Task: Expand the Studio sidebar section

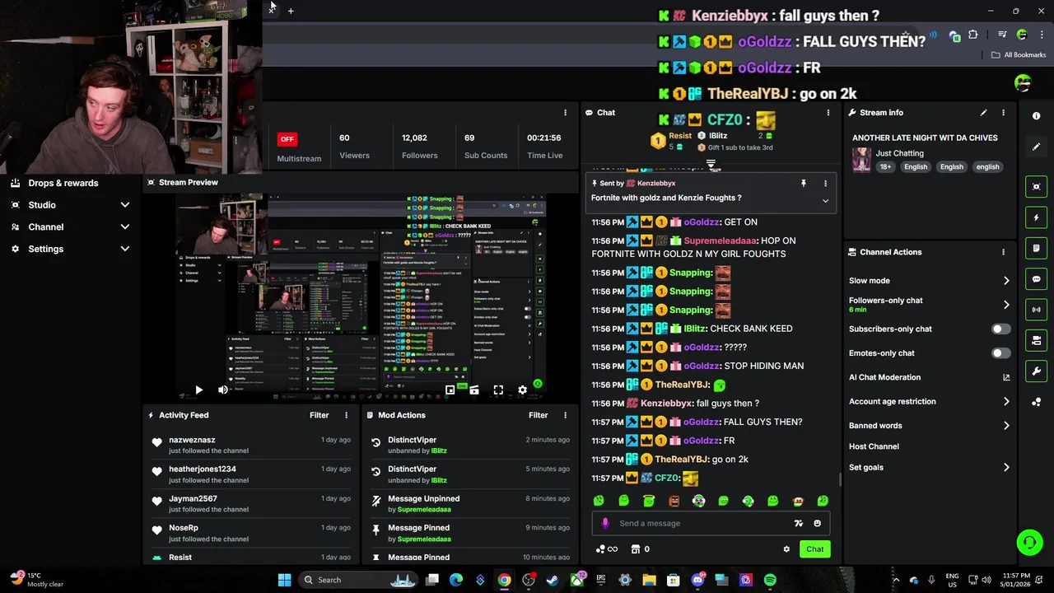Action: point(70,205)
